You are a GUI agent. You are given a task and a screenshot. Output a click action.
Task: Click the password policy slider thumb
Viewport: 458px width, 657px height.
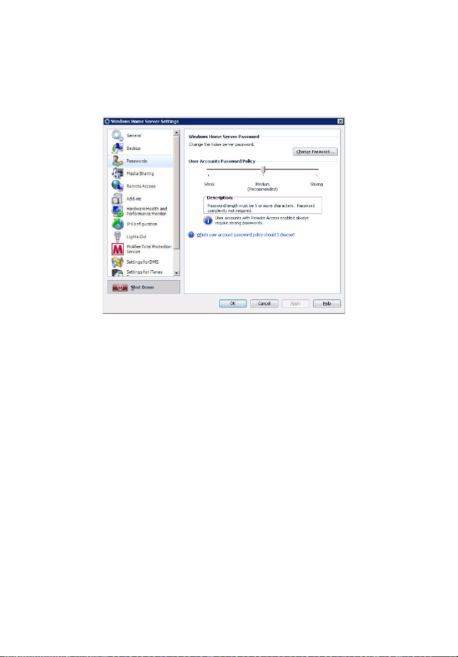pyautogui.click(x=264, y=170)
